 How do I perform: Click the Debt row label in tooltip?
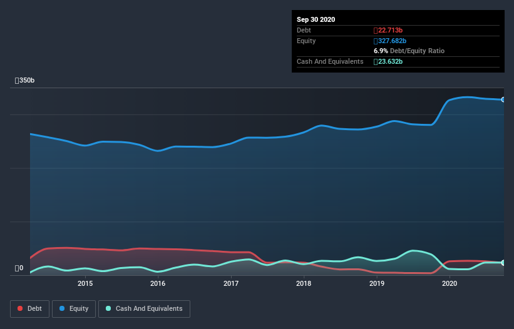304,30
